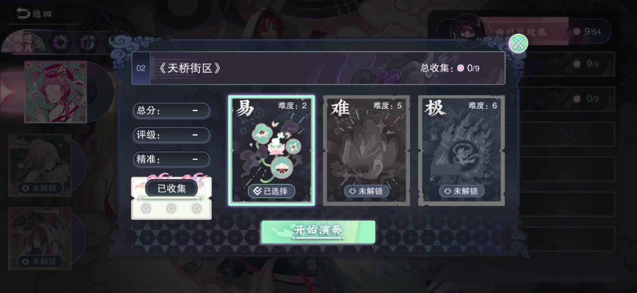Click middle collection token under 已收集
Screen dimensions: 637x293
pyautogui.click(x=171, y=208)
